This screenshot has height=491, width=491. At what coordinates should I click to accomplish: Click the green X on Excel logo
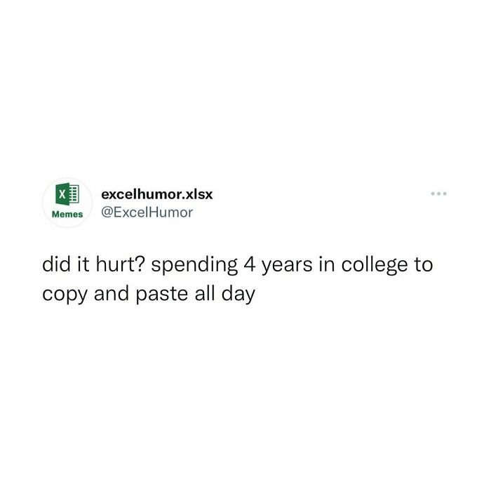62,194
